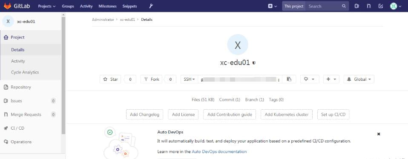
Task: Click Add Changelog button
Action: [x=145, y=114]
